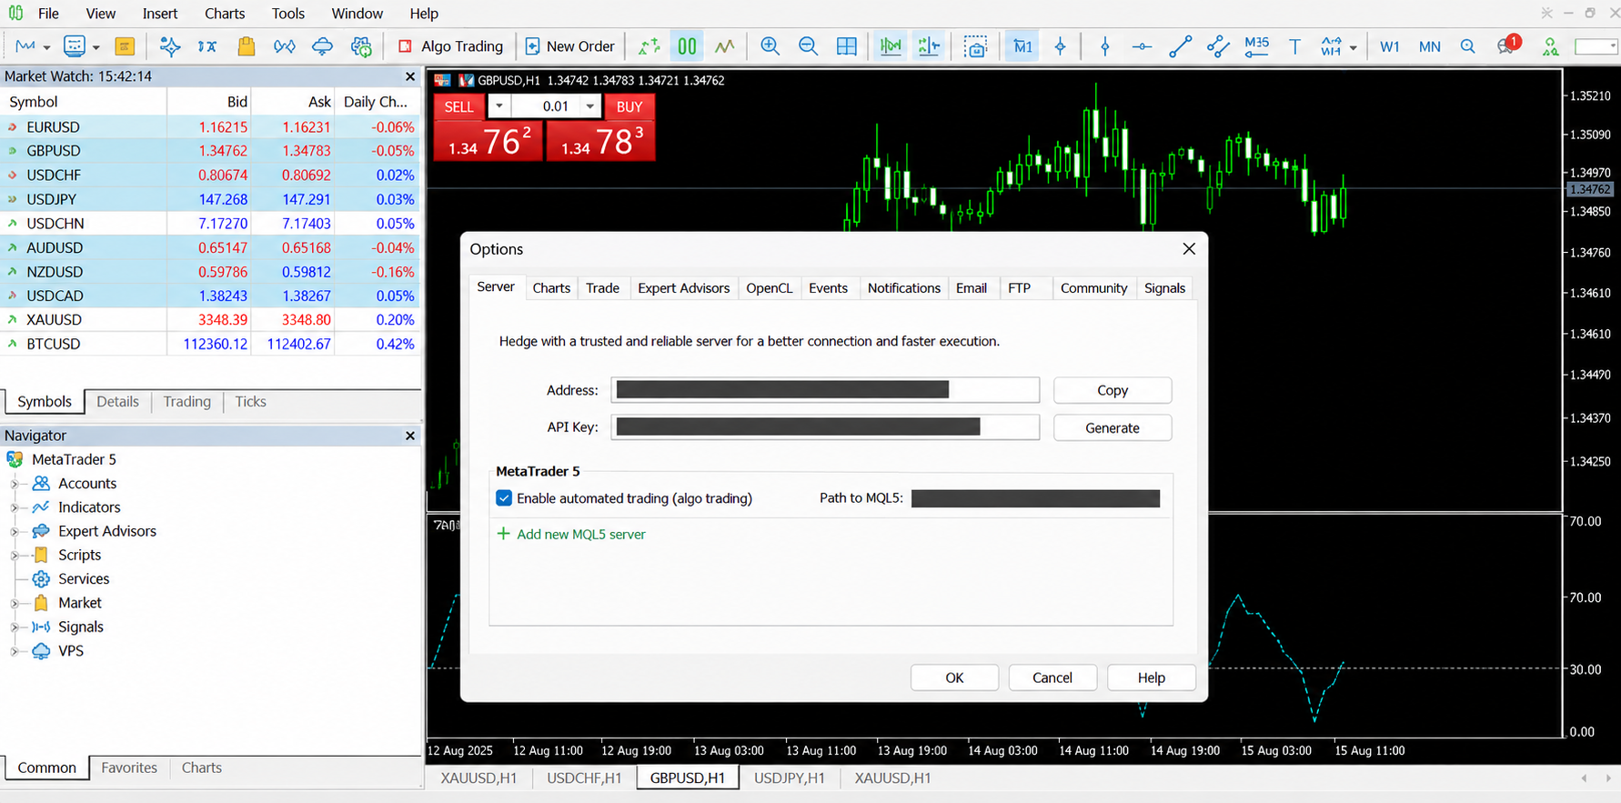Expand the Scripts tree node
The width and height of the screenshot is (1621, 803).
point(15,555)
